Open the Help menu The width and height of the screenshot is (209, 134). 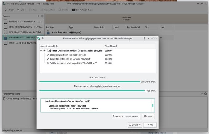[x=52, y=4]
